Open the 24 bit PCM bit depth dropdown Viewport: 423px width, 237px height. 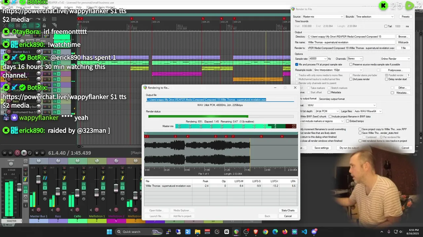[327, 111]
